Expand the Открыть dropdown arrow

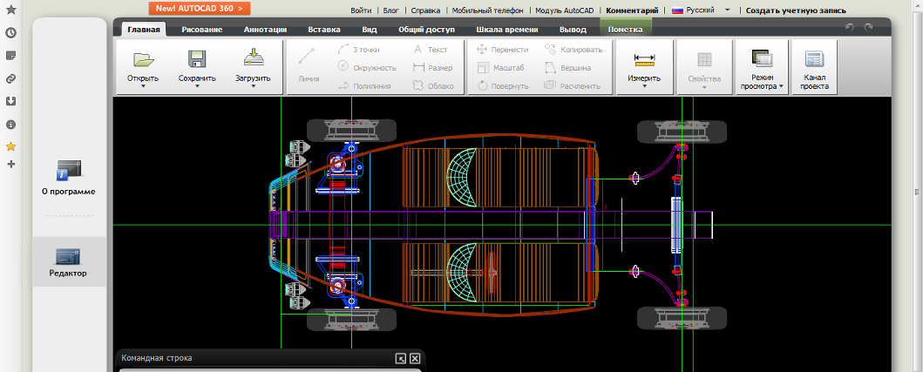143,86
